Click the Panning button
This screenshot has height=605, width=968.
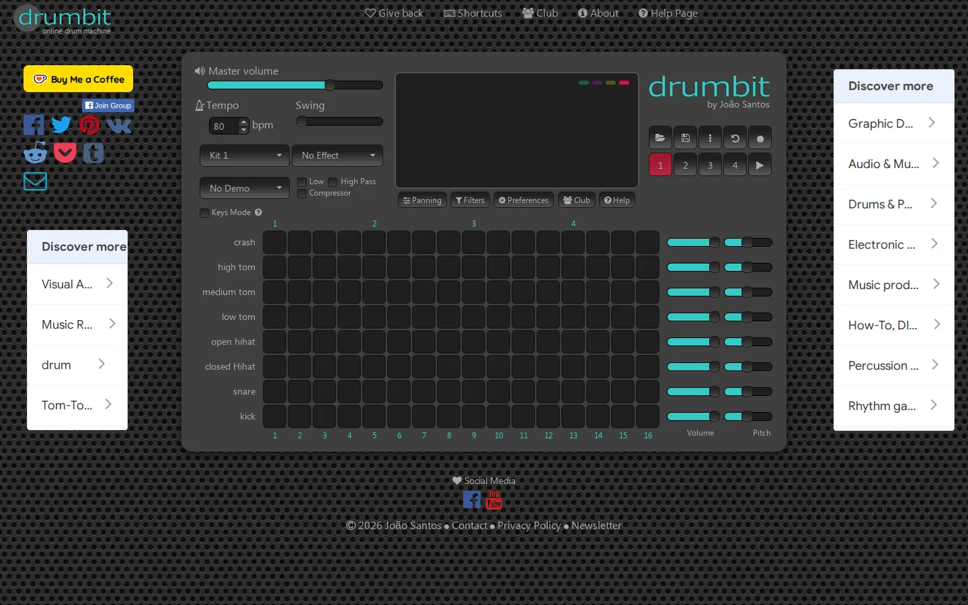click(422, 200)
